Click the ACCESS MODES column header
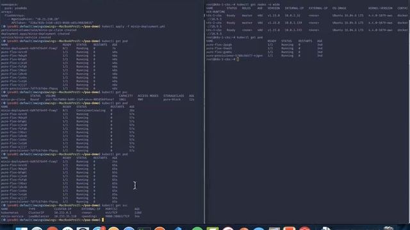 point(148,96)
